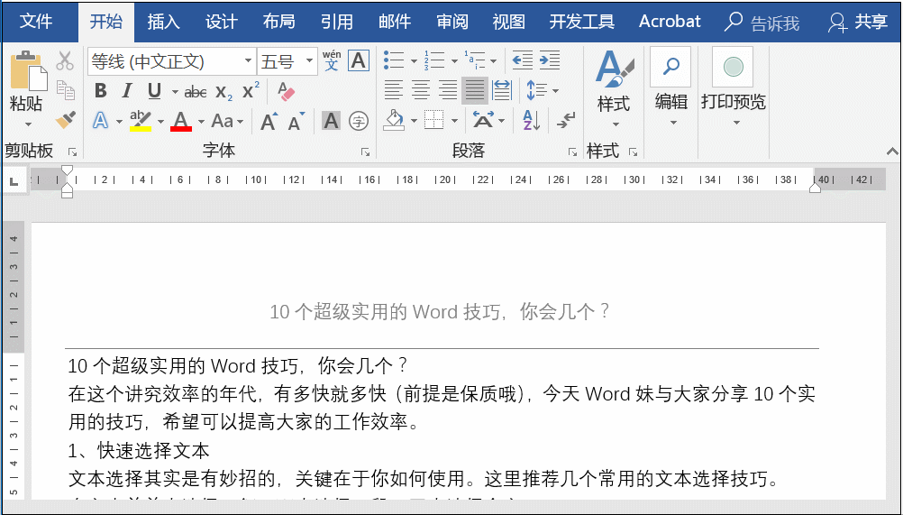Image resolution: width=903 pixels, height=515 pixels.
Task: Increase paragraph indent
Action: 550,60
